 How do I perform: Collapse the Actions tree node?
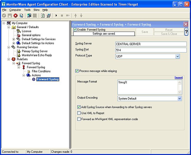(x=24, y=75)
